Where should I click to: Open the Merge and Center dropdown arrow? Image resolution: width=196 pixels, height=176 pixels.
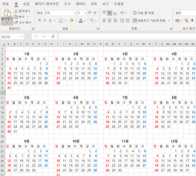pos(169,21)
